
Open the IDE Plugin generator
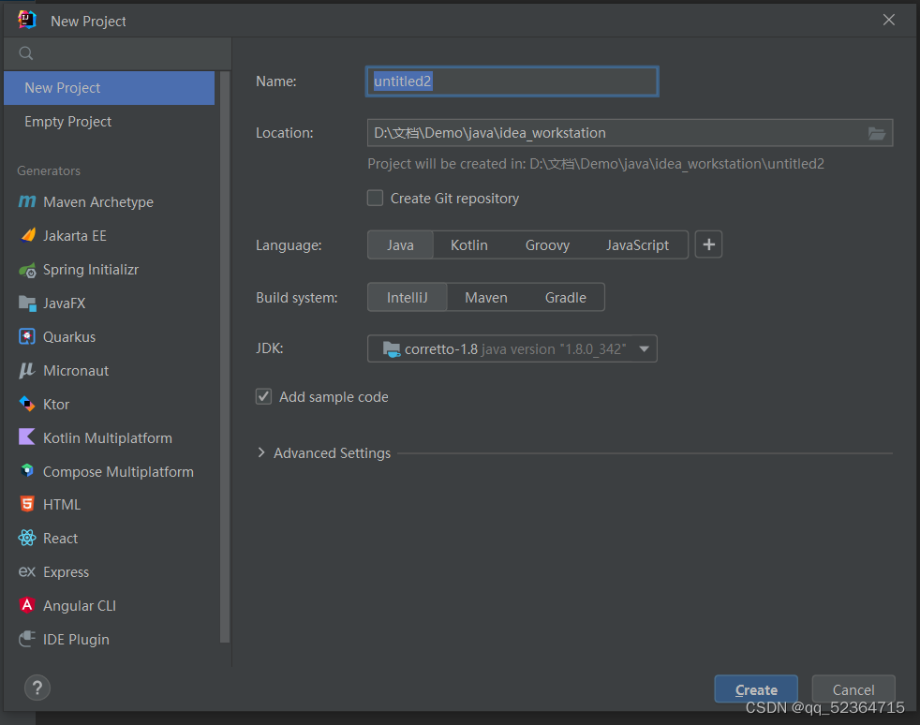[109, 640]
